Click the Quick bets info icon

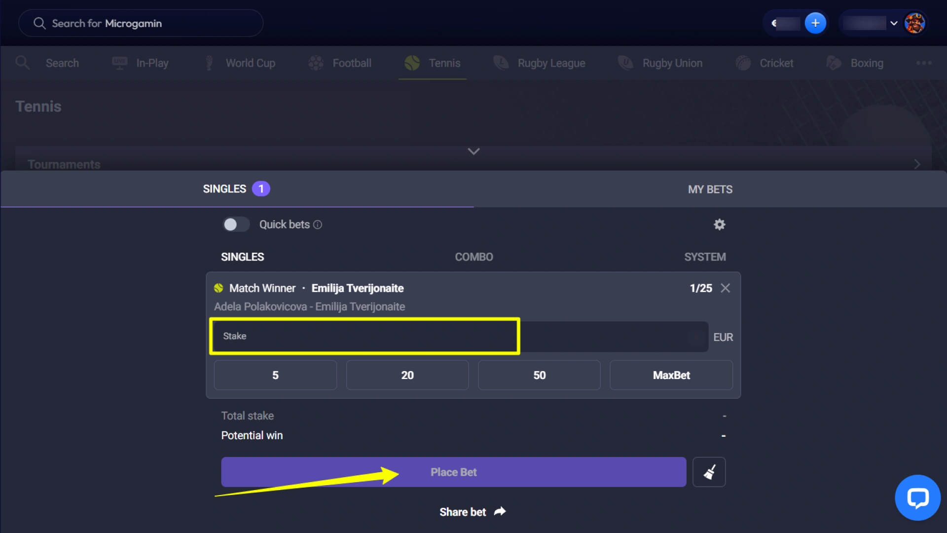coord(318,225)
